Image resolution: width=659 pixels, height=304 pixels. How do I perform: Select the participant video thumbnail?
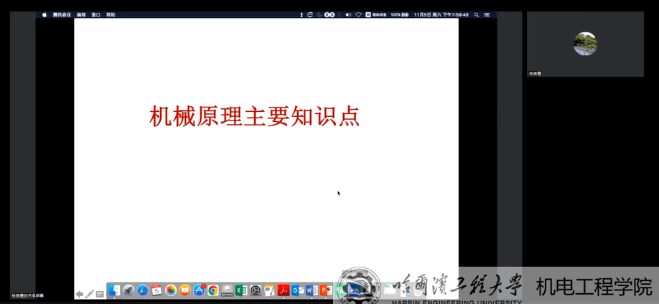tap(585, 44)
